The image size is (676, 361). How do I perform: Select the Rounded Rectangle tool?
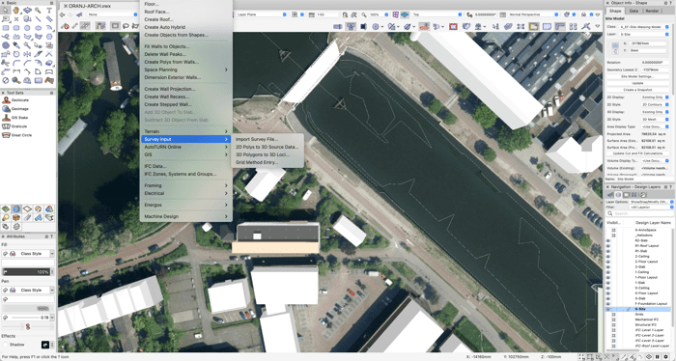(x=16, y=28)
